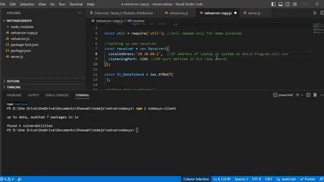Open errors and warnings status indicator
324x182 pixels.
[x=7, y=179]
